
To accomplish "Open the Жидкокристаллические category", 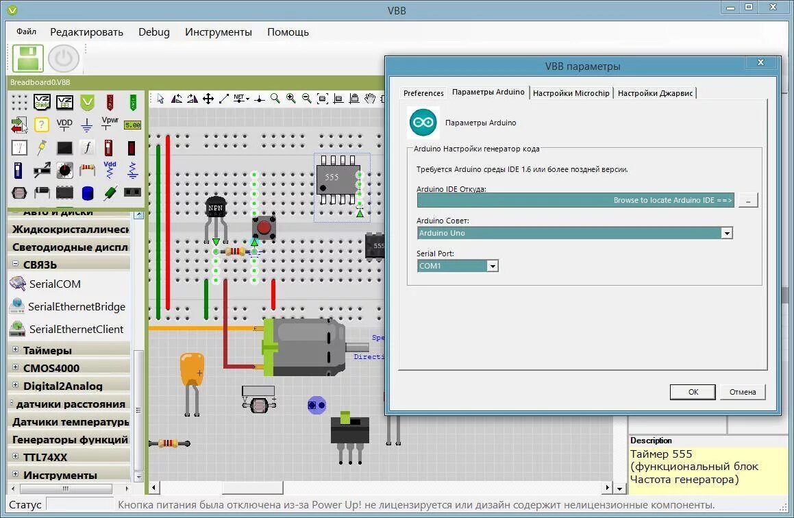I will point(70,230).
